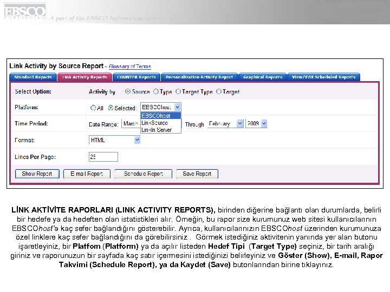Click the Show Report button
The width and height of the screenshot is (390, 292).
tap(37, 174)
